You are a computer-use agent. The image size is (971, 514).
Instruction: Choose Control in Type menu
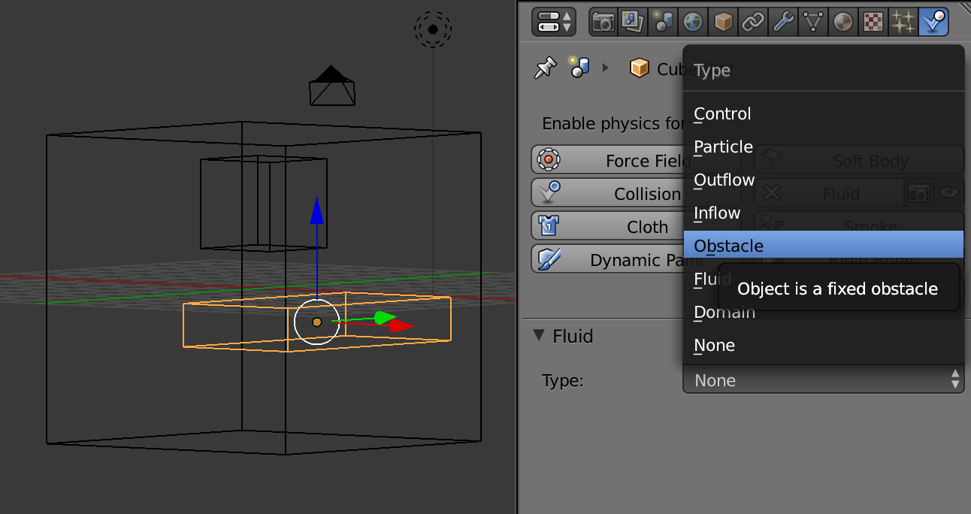coord(823,113)
